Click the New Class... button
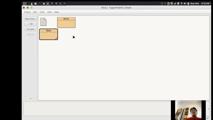This screenshot has height=120, width=213. [30, 19]
